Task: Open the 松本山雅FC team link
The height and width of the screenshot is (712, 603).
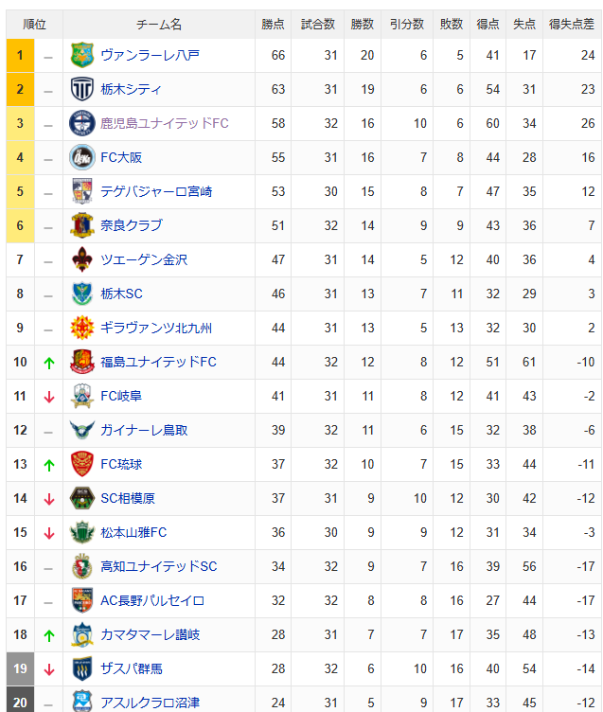Action: [133, 533]
